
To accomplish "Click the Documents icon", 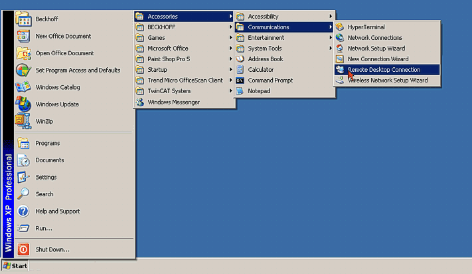I will [23, 160].
